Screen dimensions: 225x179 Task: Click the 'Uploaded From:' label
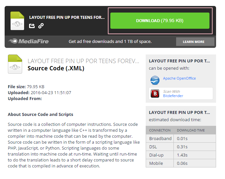[x=25, y=99]
